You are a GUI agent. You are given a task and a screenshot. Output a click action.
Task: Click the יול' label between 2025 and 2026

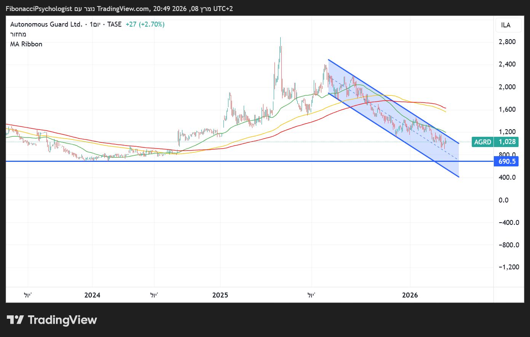(311, 295)
